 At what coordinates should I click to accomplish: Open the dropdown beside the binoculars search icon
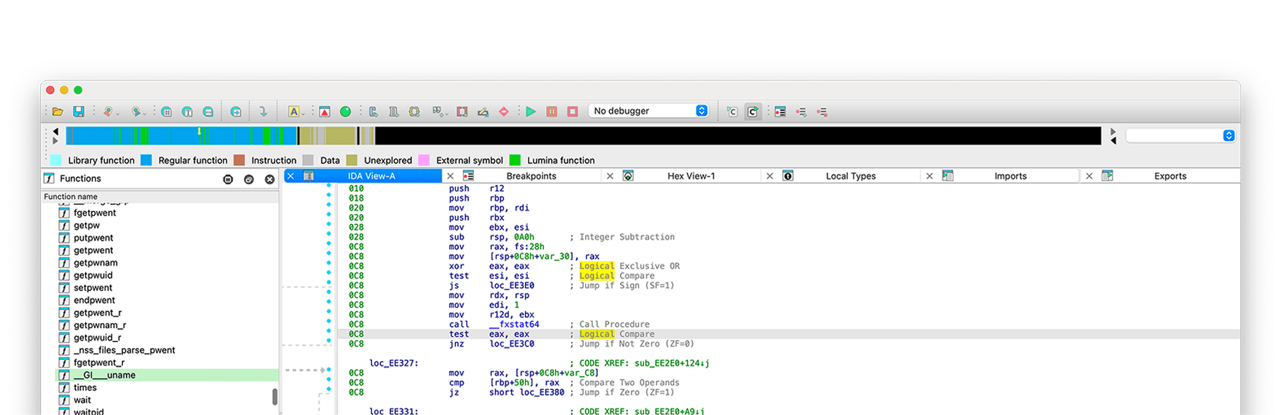(145, 114)
